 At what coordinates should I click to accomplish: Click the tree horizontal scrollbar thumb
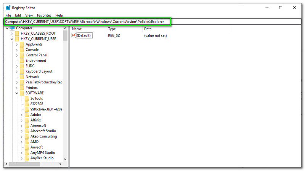(24, 164)
